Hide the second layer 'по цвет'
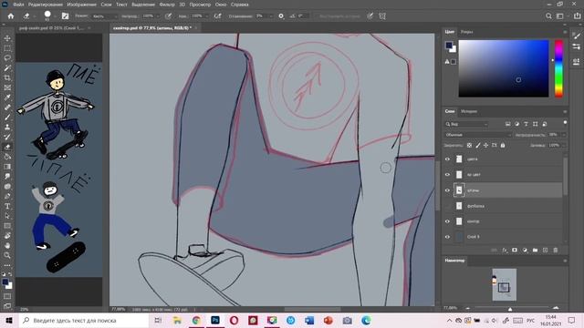The width and height of the screenshot is (584, 328). click(x=448, y=174)
